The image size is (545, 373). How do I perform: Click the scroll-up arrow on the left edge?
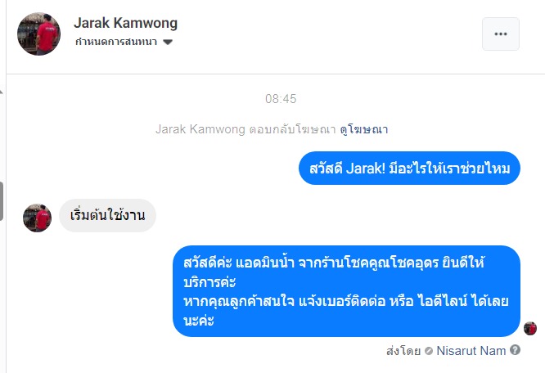click(2, 92)
